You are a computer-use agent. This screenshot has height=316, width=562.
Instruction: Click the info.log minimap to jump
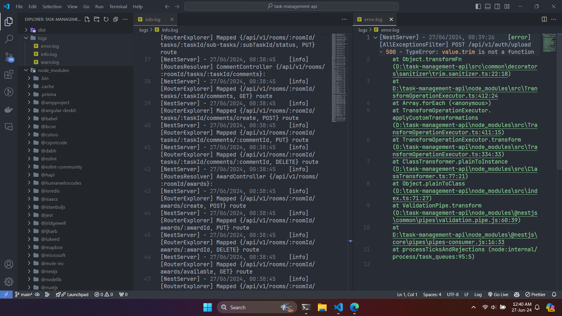(x=339, y=78)
